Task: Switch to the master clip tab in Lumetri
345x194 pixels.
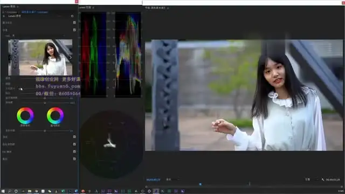Action: (10, 12)
